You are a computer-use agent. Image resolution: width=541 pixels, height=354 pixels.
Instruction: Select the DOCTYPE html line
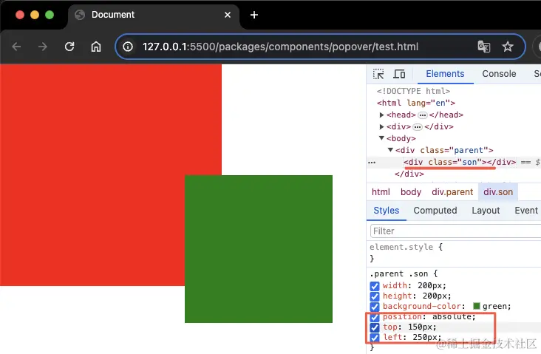413,91
